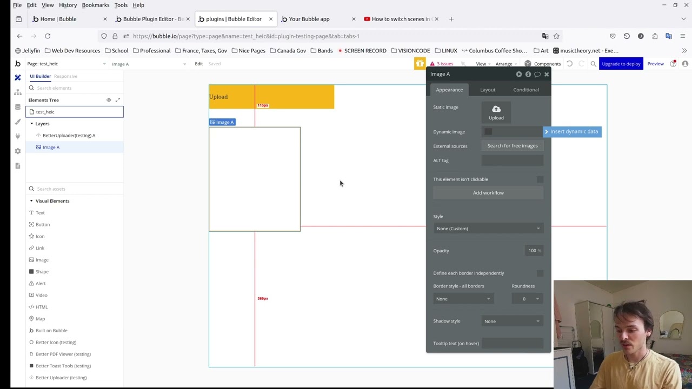Switch to the Conditional tab
692x389 pixels.
[526, 90]
